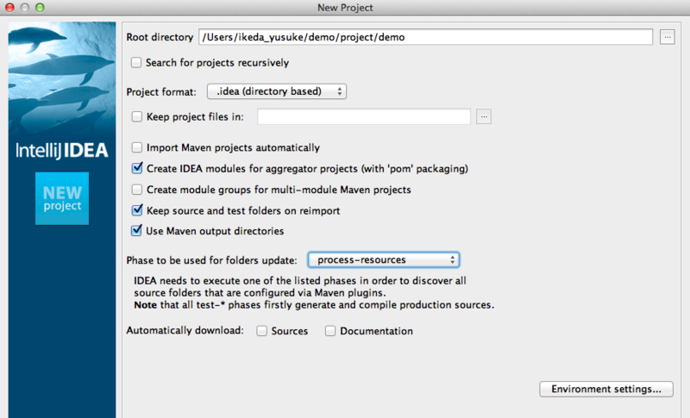
Task: Click the browse button beside Keep project files
Action: 484,116
